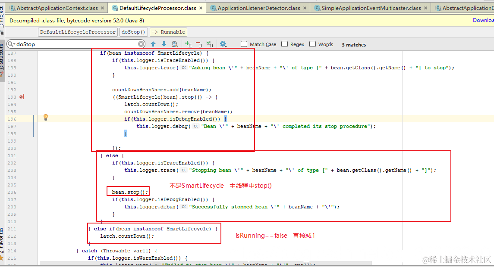Go to the next search occurrence

pyautogui.click(x=164, y=44)
